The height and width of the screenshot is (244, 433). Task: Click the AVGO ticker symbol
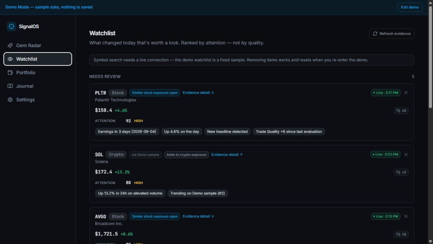pos(101,217)
